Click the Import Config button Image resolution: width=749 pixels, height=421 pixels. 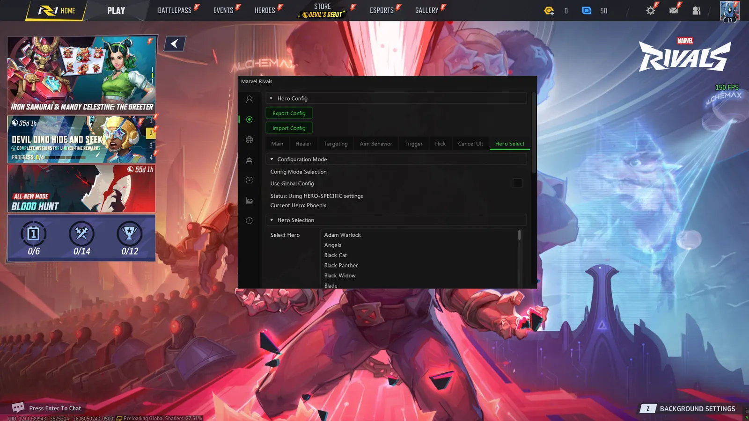289,128
